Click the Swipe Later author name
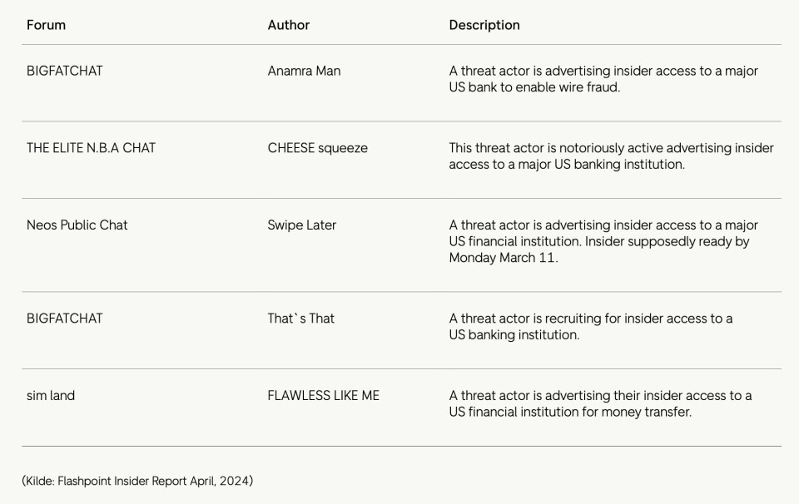799x504 pixels. coord(301,225)
